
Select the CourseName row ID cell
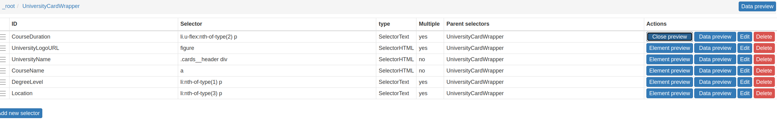(x=28, y=71)
